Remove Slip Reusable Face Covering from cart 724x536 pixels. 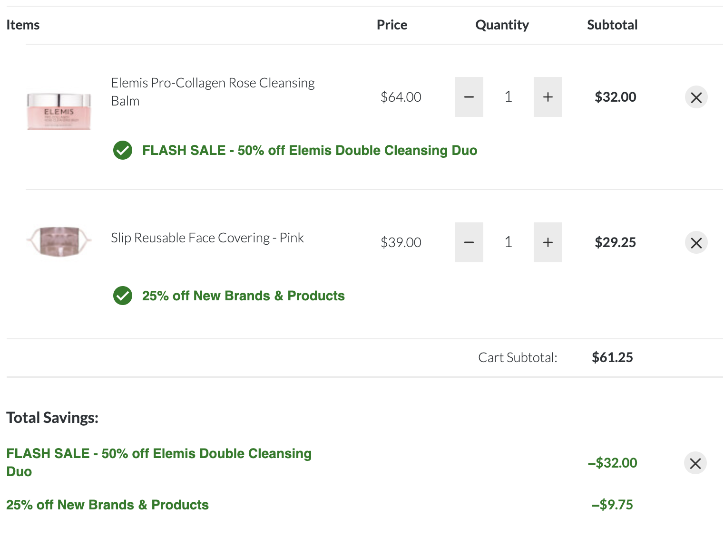tap(696, 243)
